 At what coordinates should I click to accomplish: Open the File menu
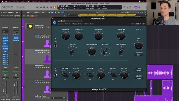point(13,1)
